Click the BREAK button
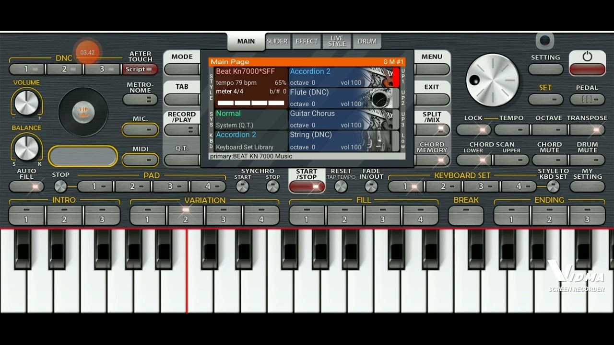 pyautogui.click(x=466, y=216)
